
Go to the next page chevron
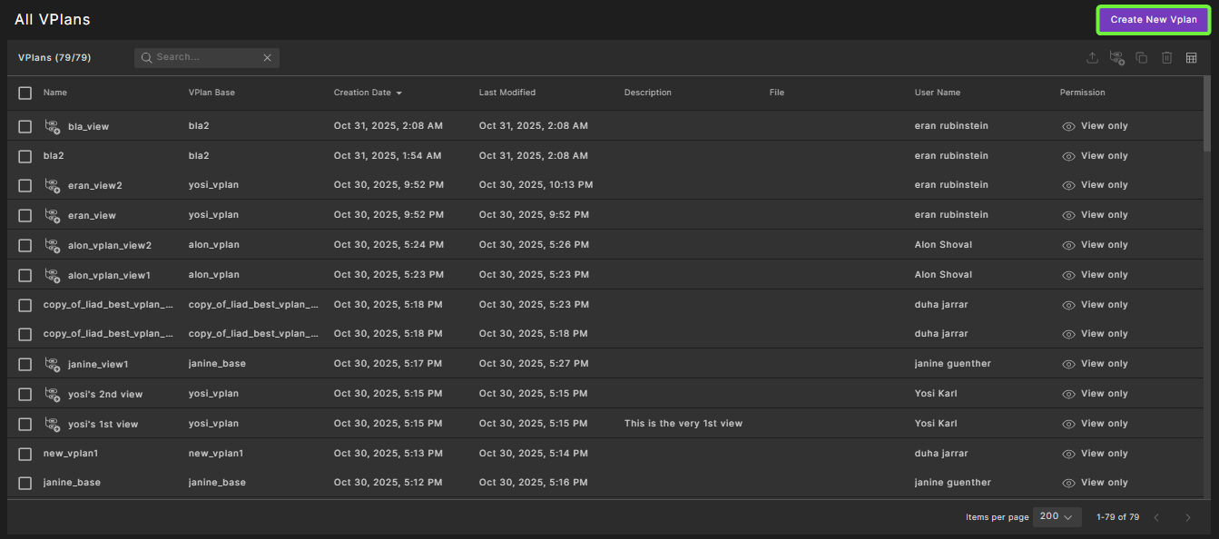pyautogui.click(x=1187, y=517)
